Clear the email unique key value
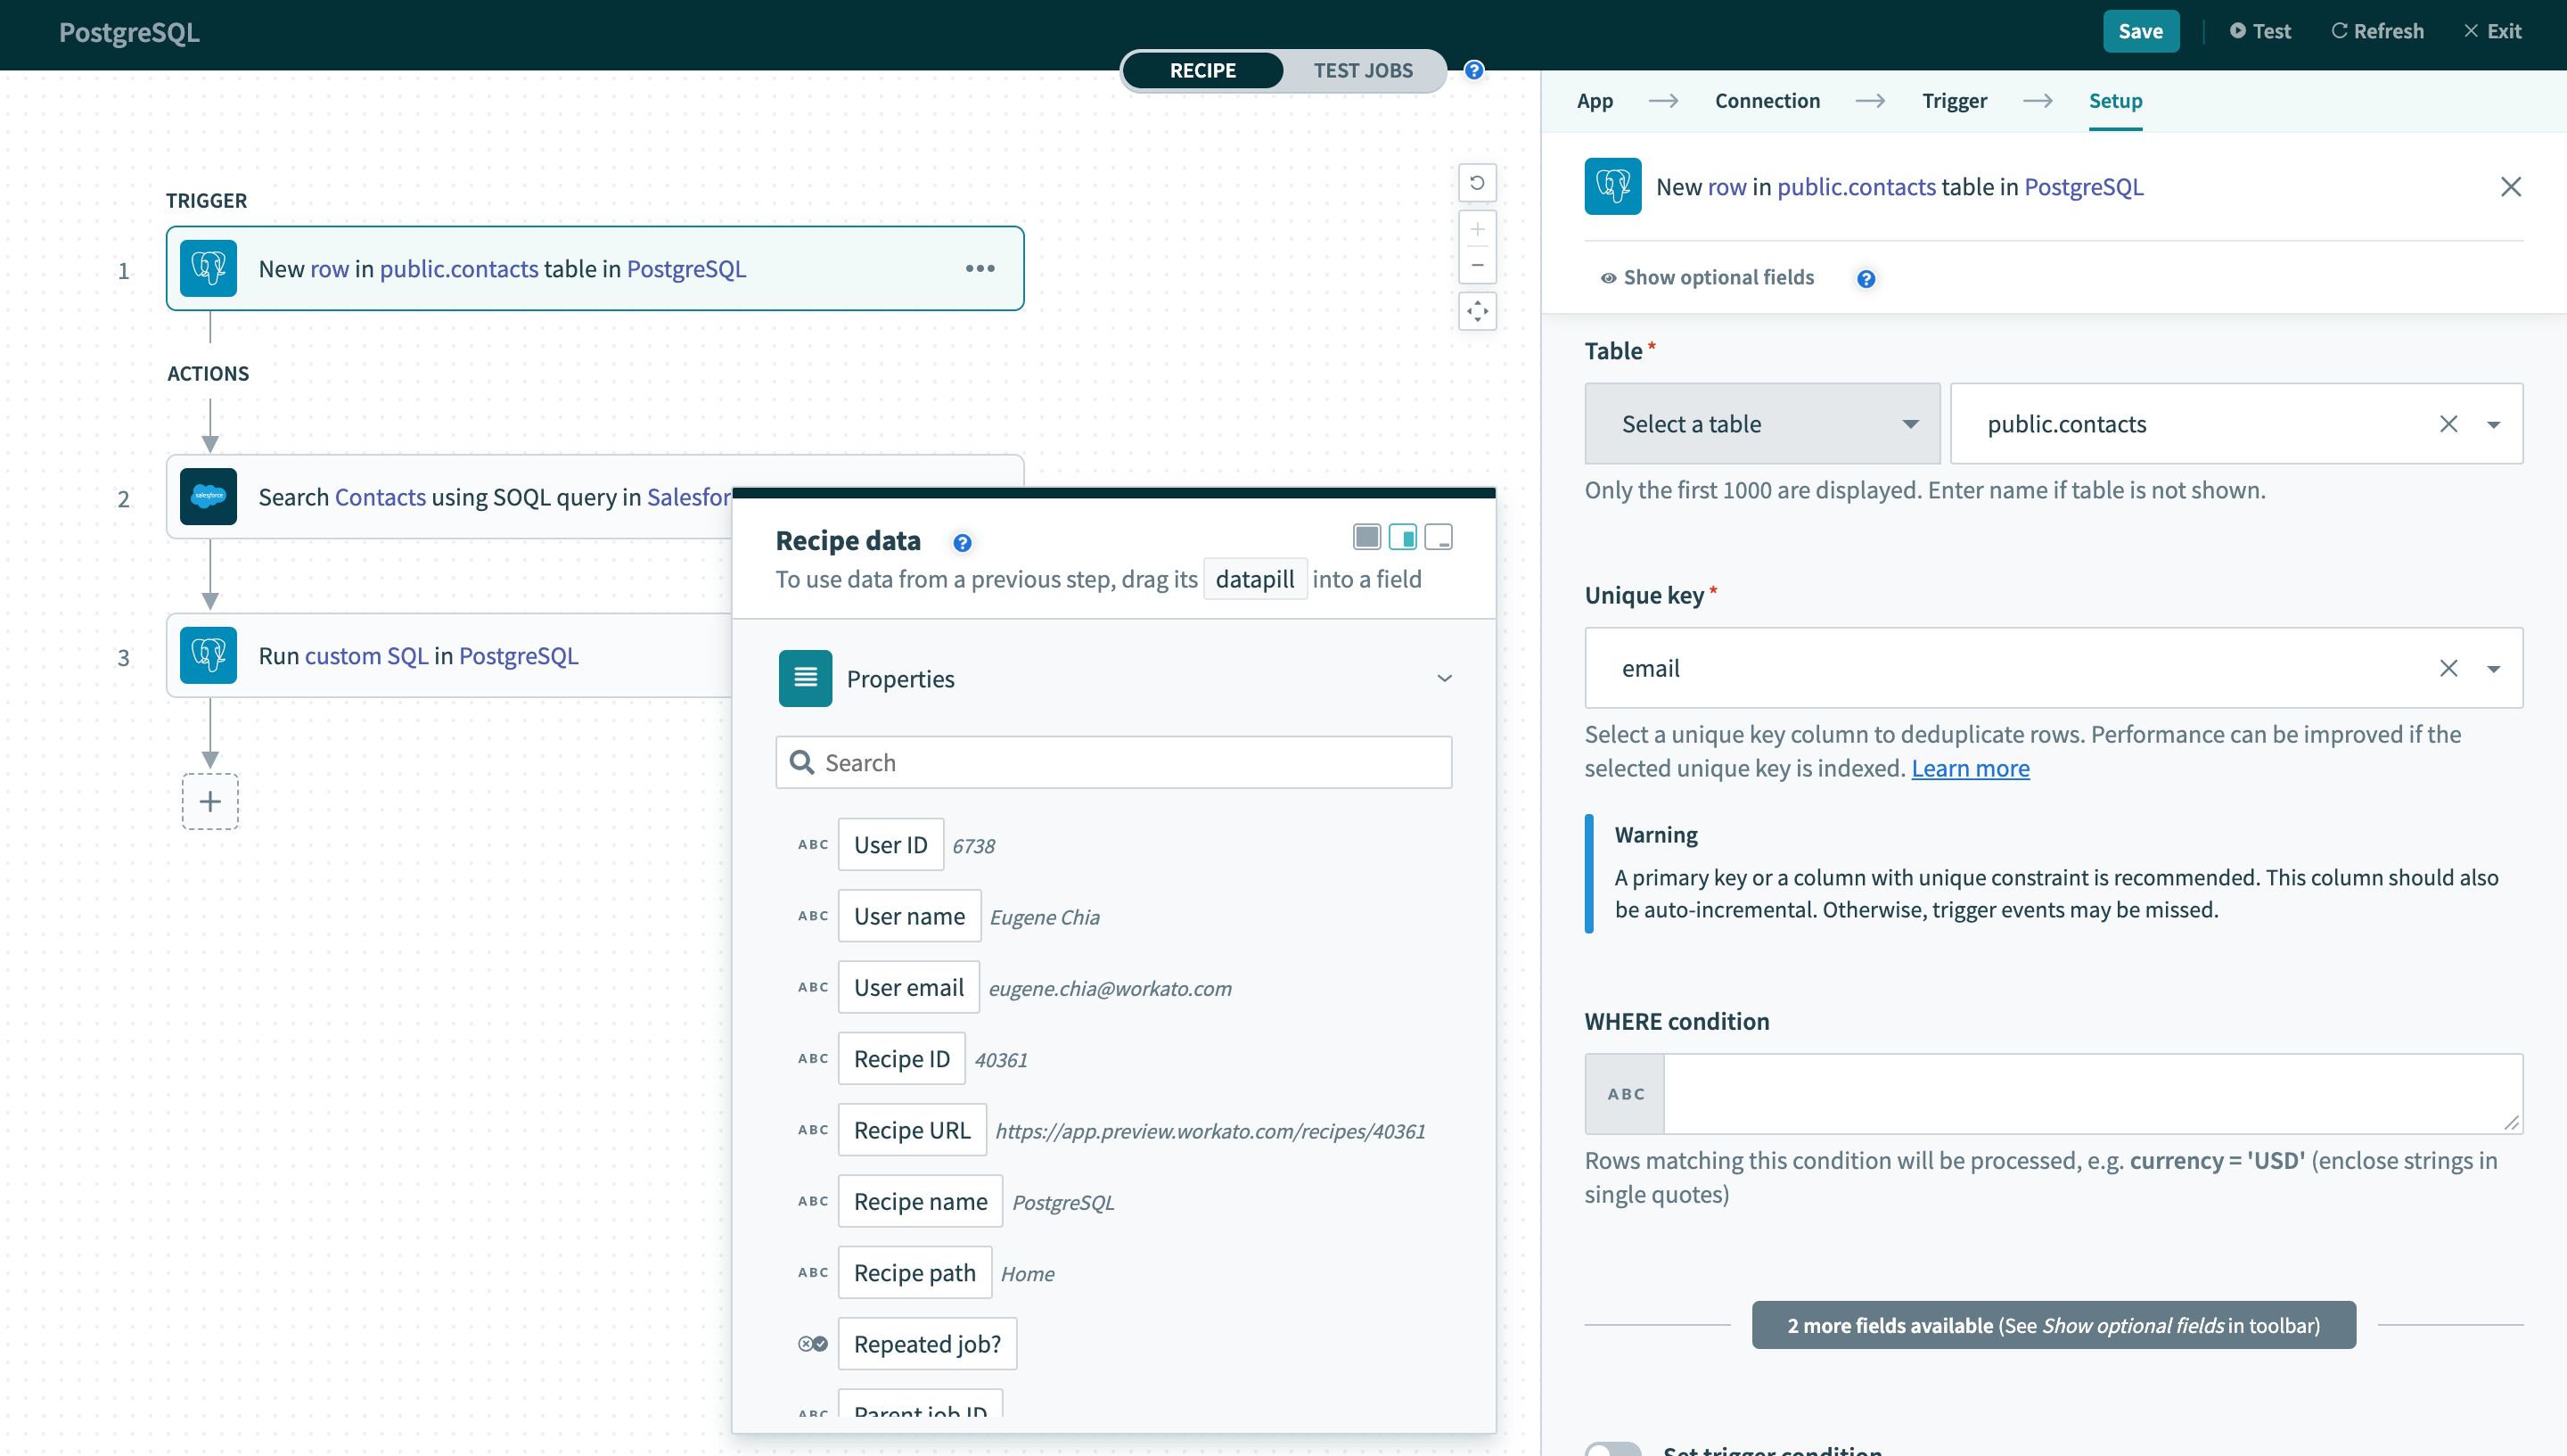This screenshot has width=2567, height=1456. point(2448,668)
